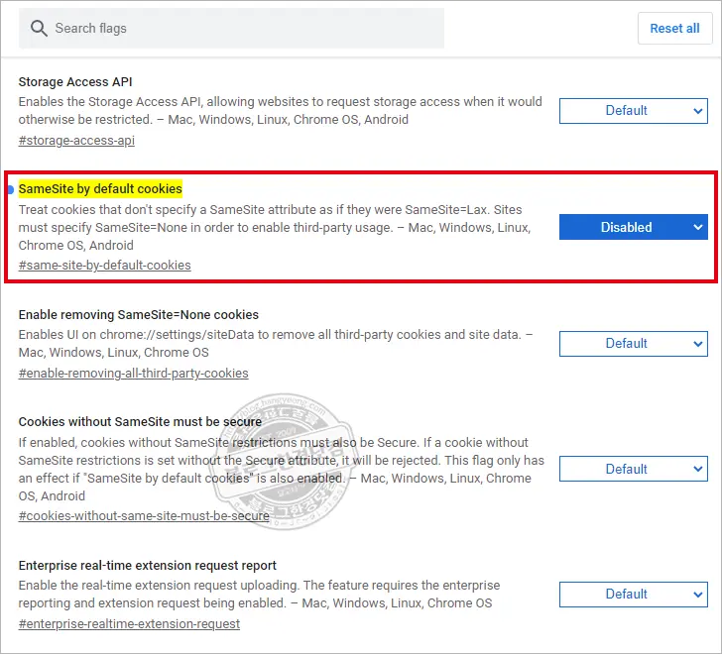This screenshot has height=654, width=722.
Task: Open dropdown for Cookies without SameSite must be secure
Action: [x=633, y=469]
